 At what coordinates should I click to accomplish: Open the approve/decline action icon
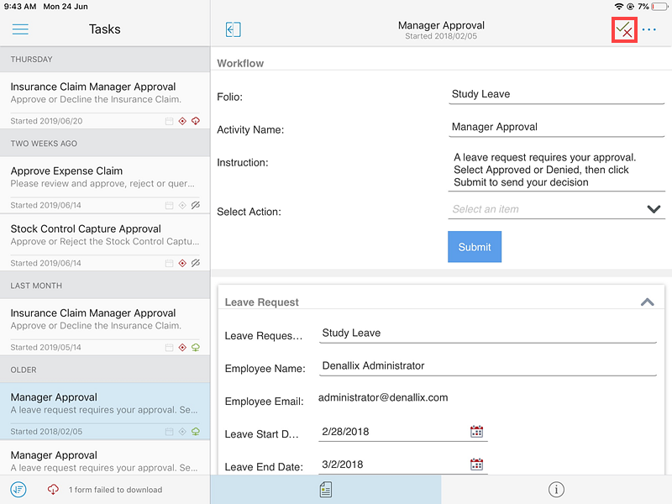pos(624,29)
